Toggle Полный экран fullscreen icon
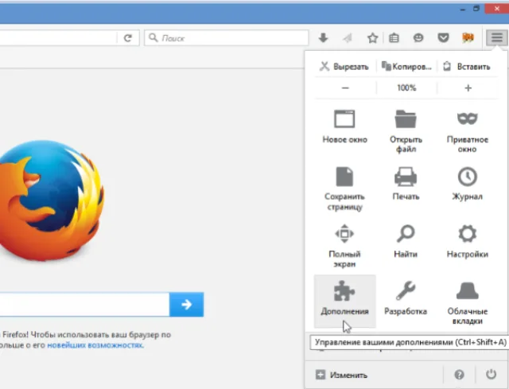This screenshot has width=509, height=389. (x=344, y=234)
